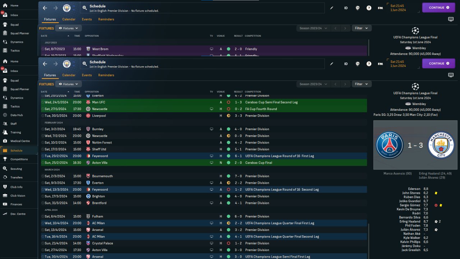Click the TV icon on the West Brom row
Screen dimensions: 460x259
point(212,49)
